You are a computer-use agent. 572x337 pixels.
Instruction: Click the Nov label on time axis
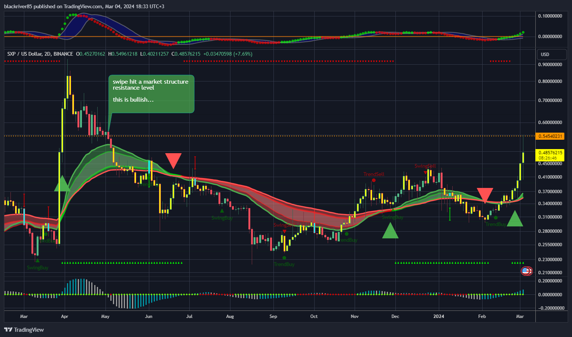(x=354, y=316)
